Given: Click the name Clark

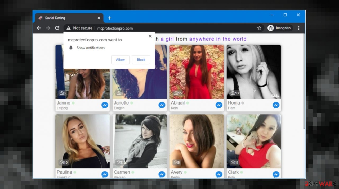Looking at the screenshot, I should coord(233,172).
